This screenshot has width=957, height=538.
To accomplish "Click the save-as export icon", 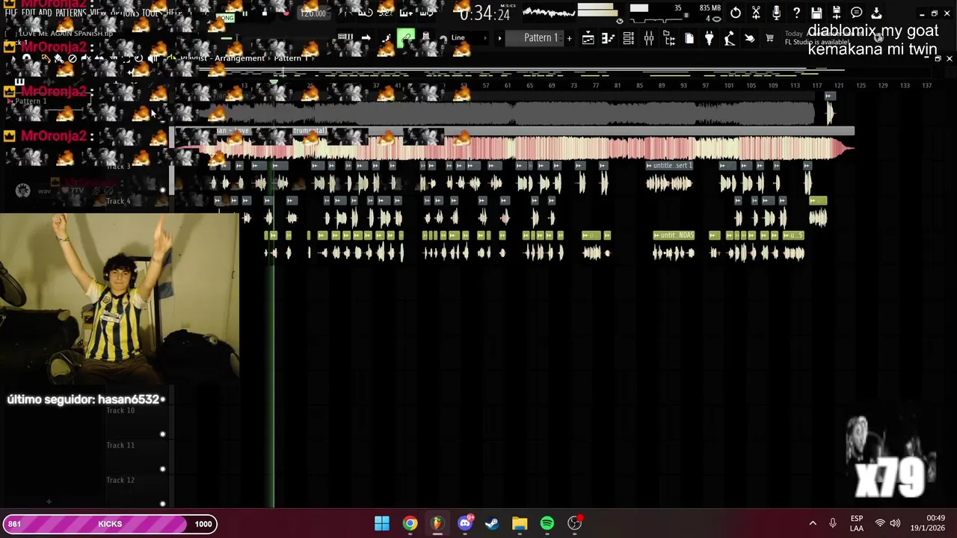I will [837, 13].
